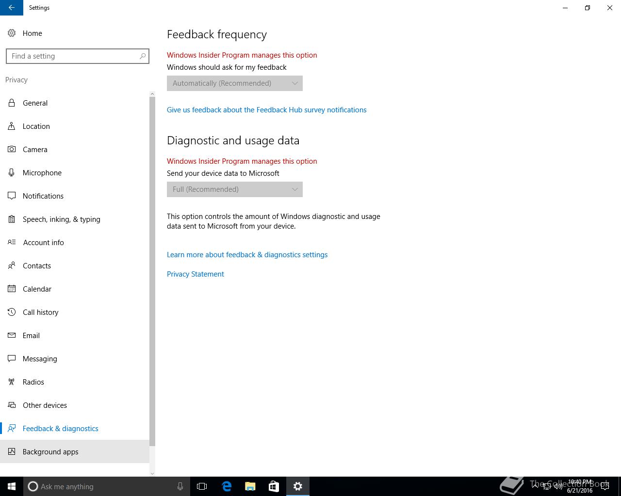
Task: Select the Radios icon
Action: (12, 382)
